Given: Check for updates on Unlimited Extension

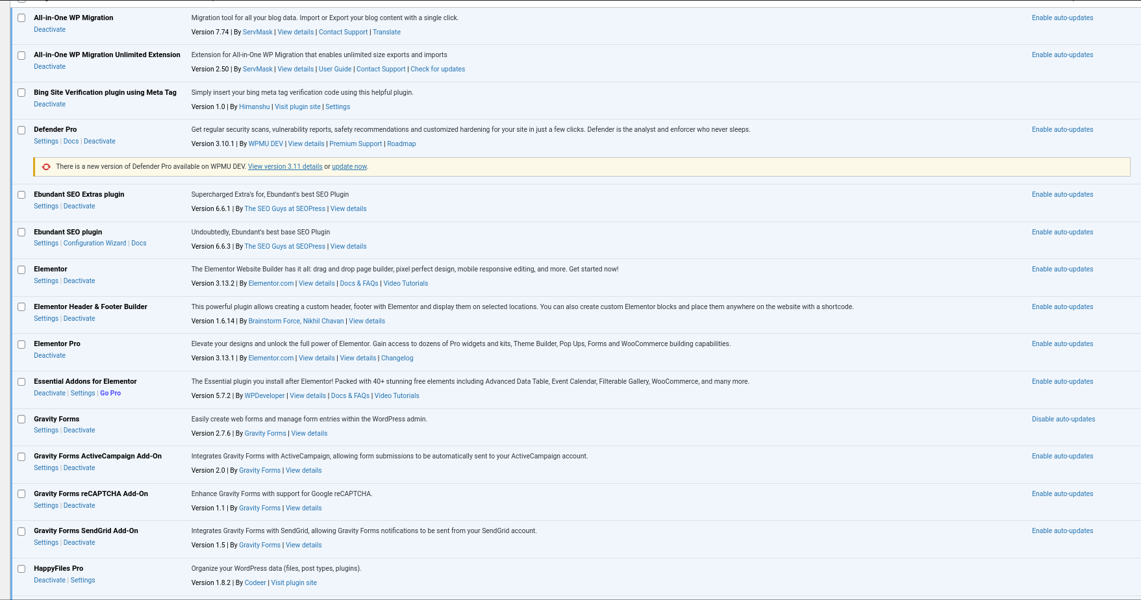Looking at the screenshot, I should click(438, 69).
